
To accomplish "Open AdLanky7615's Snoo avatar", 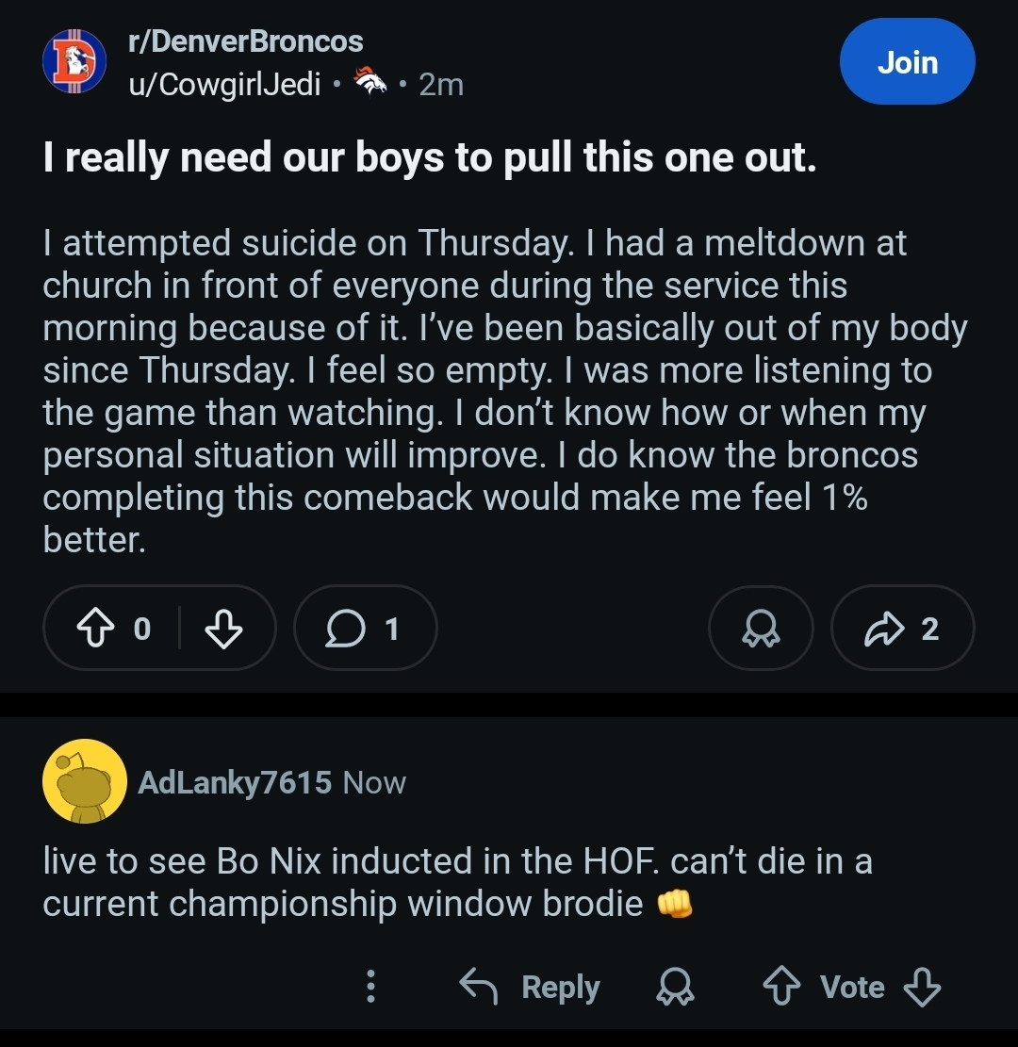I will click(x=85, y=781).
